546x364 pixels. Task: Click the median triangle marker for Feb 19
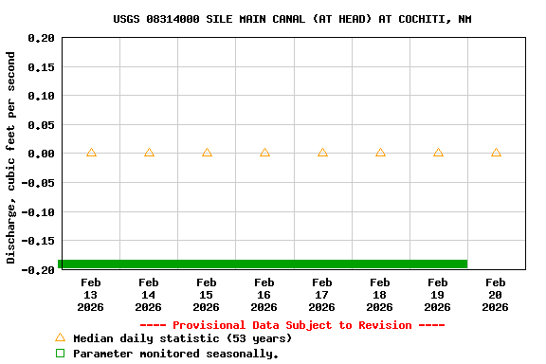[x=438, y=153]
